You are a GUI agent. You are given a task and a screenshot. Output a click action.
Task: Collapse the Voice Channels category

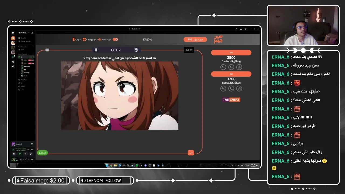coord(23,54)
